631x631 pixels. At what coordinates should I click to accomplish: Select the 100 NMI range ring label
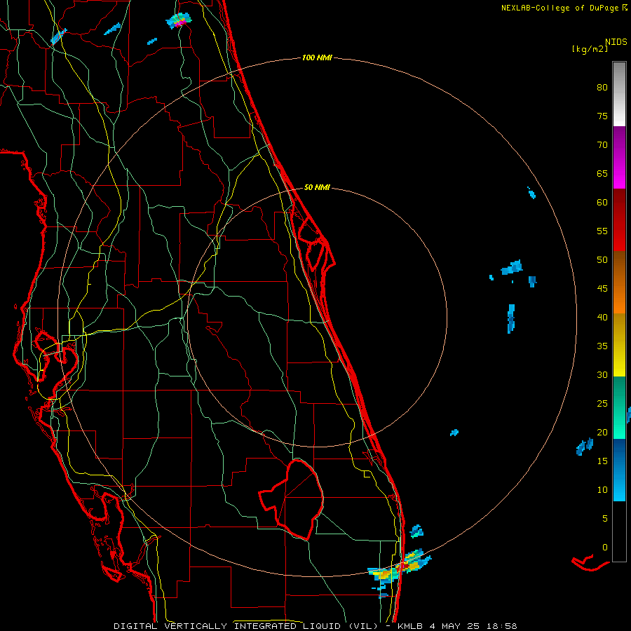(317, 58)
